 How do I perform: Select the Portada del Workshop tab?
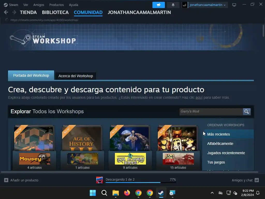coord(31,75)
